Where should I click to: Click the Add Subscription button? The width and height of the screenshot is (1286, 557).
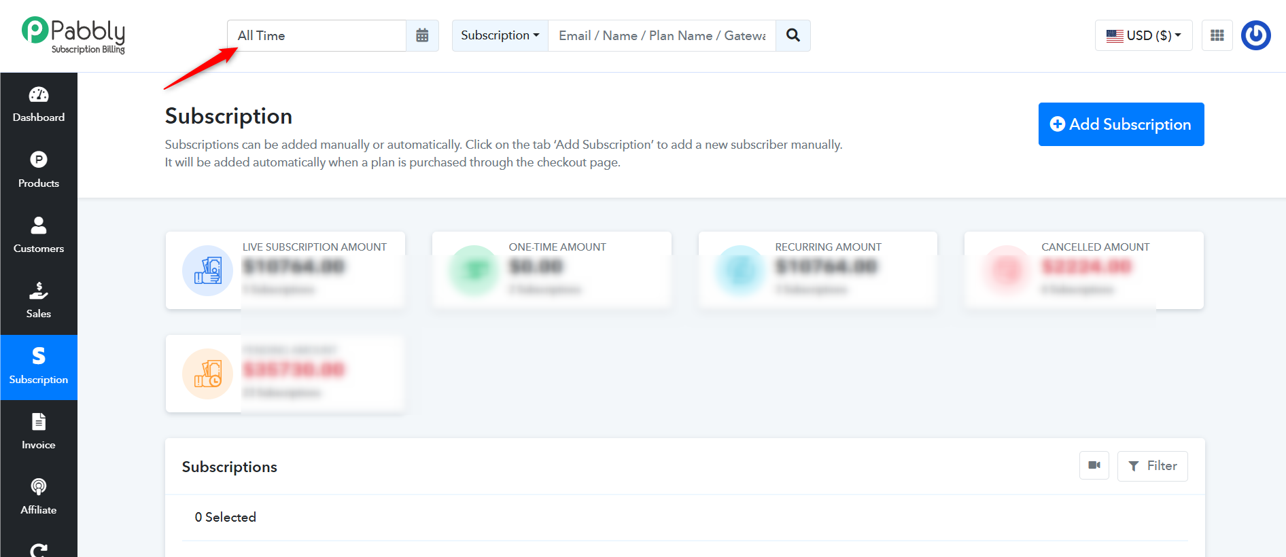tap(1122, 124)
